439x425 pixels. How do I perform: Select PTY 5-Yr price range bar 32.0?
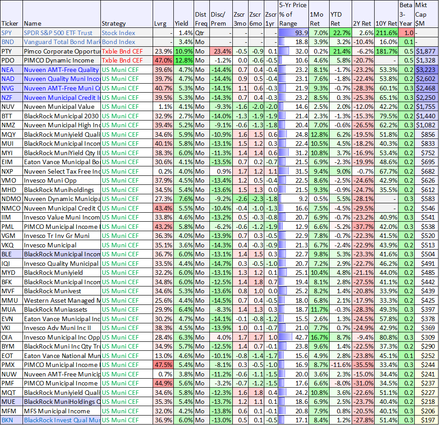(x=294, y=51)
